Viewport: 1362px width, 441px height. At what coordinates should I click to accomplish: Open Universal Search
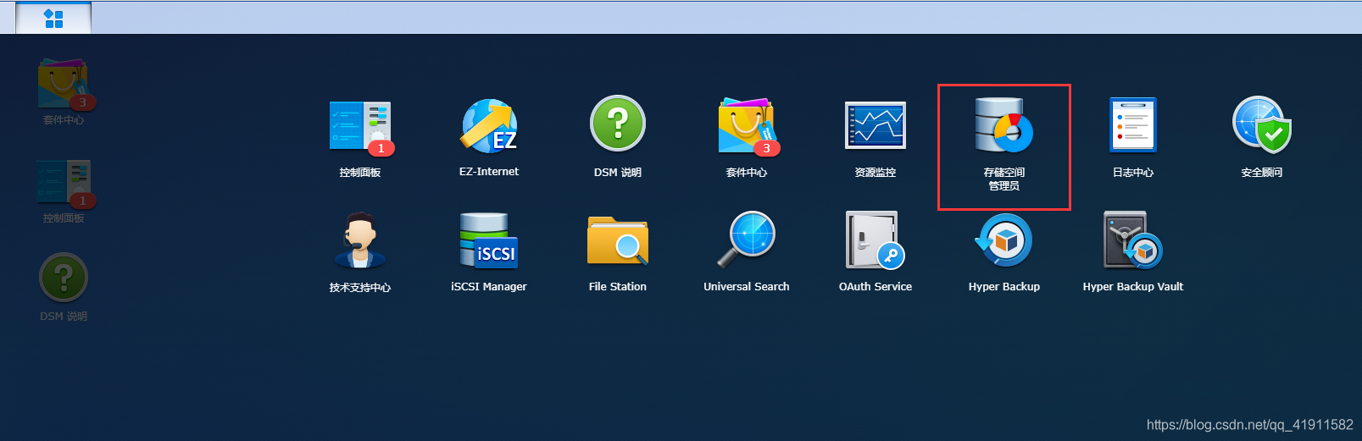[x=747, y=240]
